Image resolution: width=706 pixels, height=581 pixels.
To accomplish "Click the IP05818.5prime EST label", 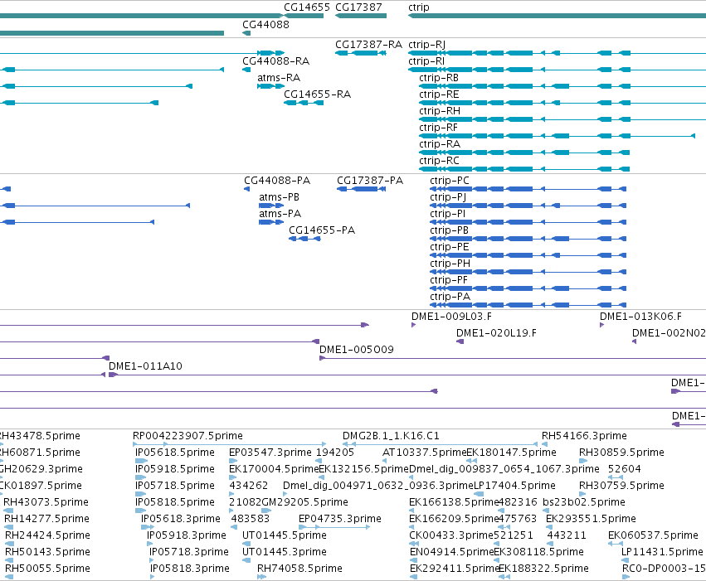I will (175, 503).
